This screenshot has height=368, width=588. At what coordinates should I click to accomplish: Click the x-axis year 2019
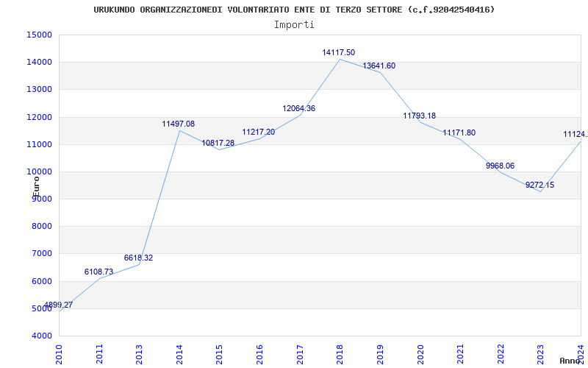click(x=380, y=354)
